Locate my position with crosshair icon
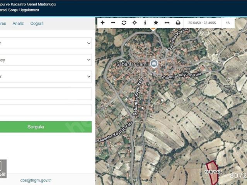 coord(135,23)
